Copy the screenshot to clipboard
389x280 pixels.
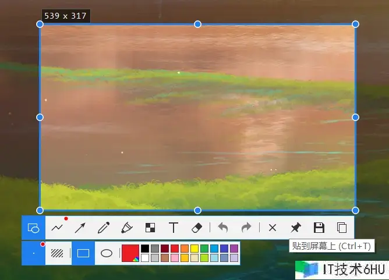(x=342, y=228)
